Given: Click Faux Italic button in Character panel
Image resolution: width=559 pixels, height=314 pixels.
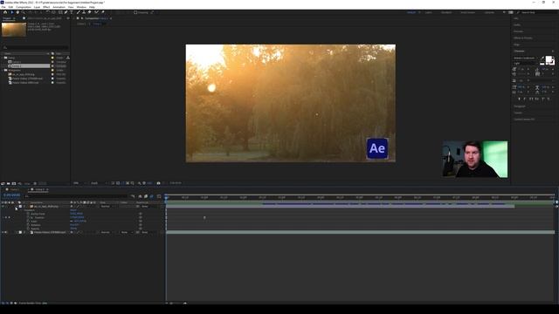Looking at the screenshot, I should 525,99.
